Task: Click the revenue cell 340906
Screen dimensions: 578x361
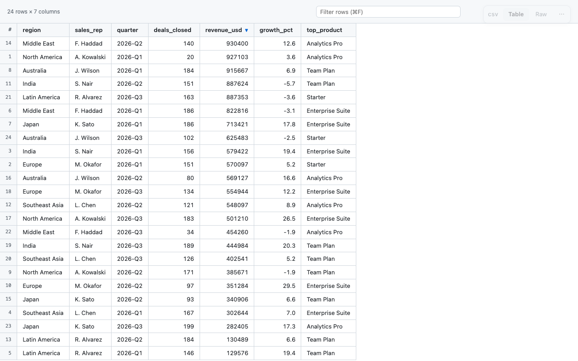Action: pos(227,300)
